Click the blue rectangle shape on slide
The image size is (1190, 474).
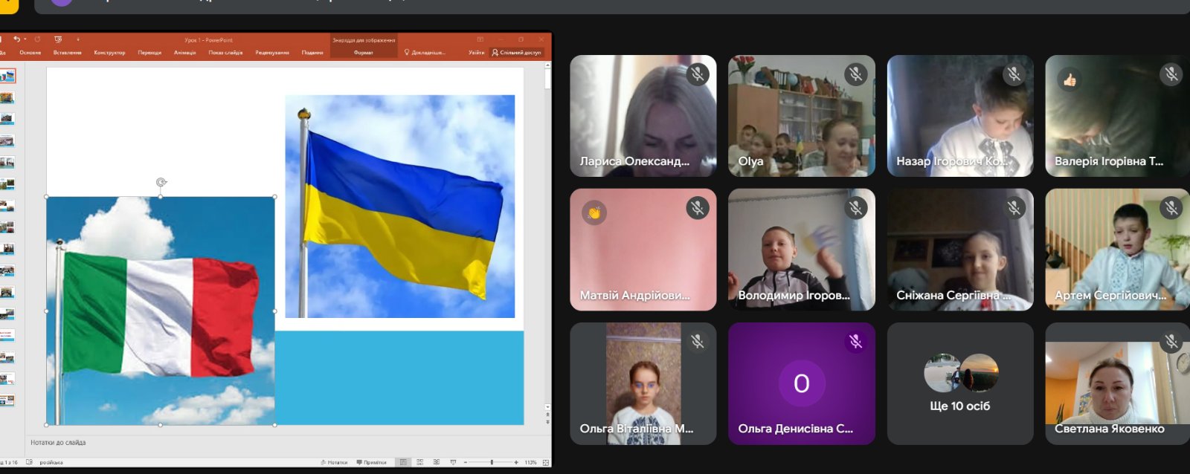click(x=399, y=377)
